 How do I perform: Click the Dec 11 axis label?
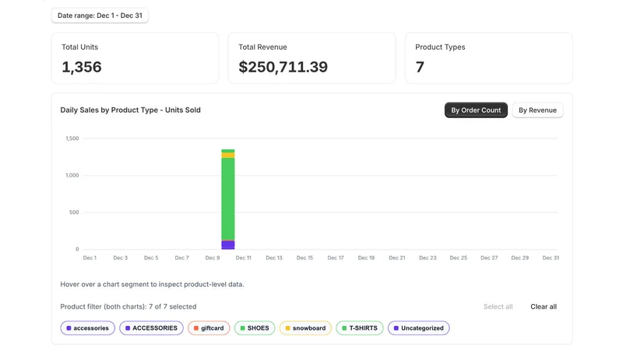coord(243,258)
